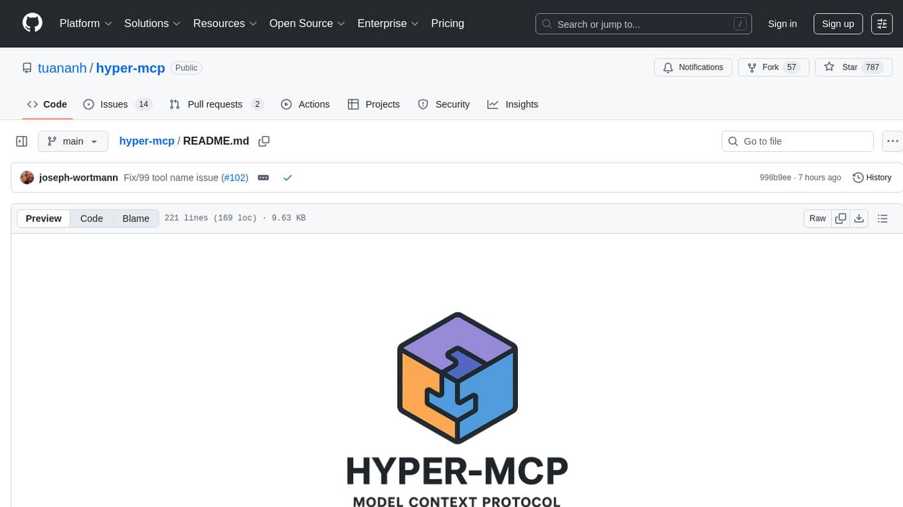This screenshot has width=903, height=507.
Task: Open the GitHub home logo
Action: pos(33,23)
